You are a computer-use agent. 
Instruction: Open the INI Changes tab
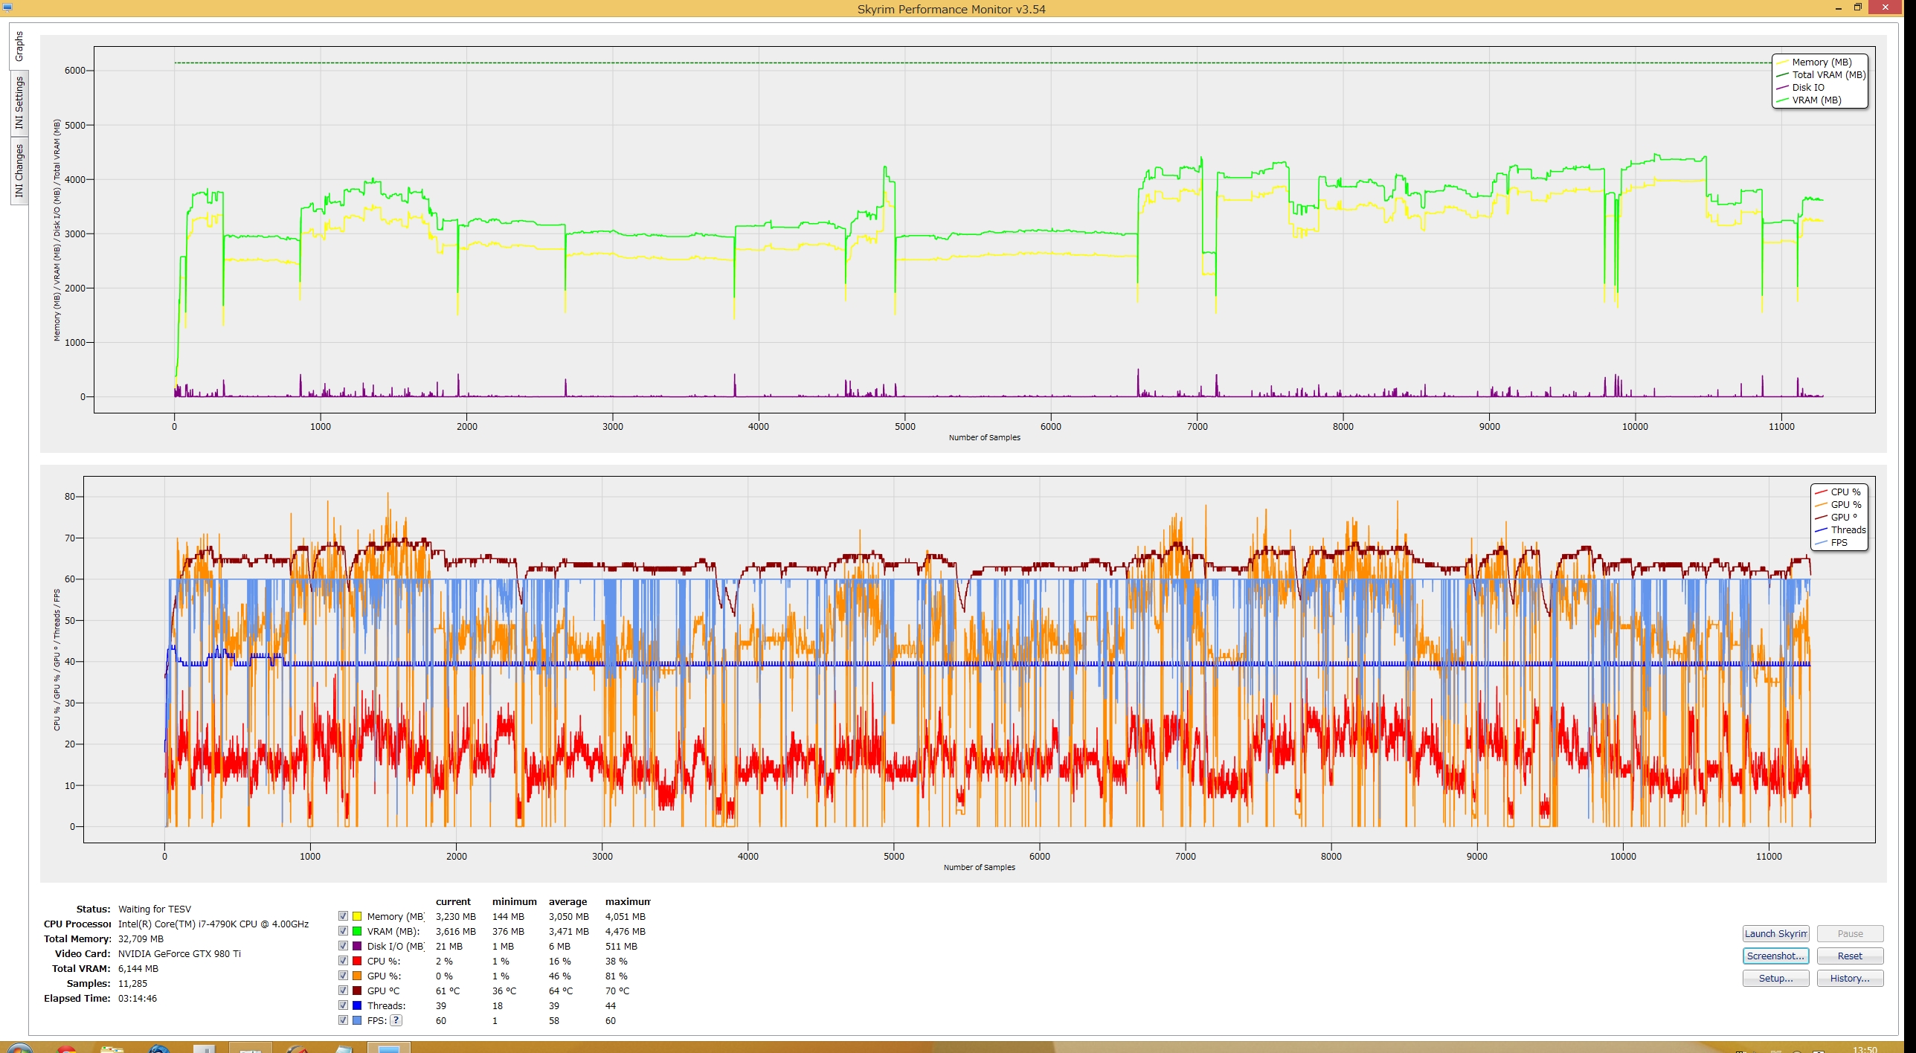(x=19, y=170)
